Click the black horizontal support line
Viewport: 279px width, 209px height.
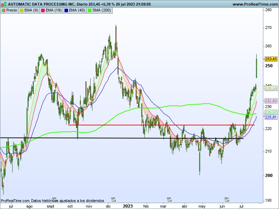(x=122, y=138)
